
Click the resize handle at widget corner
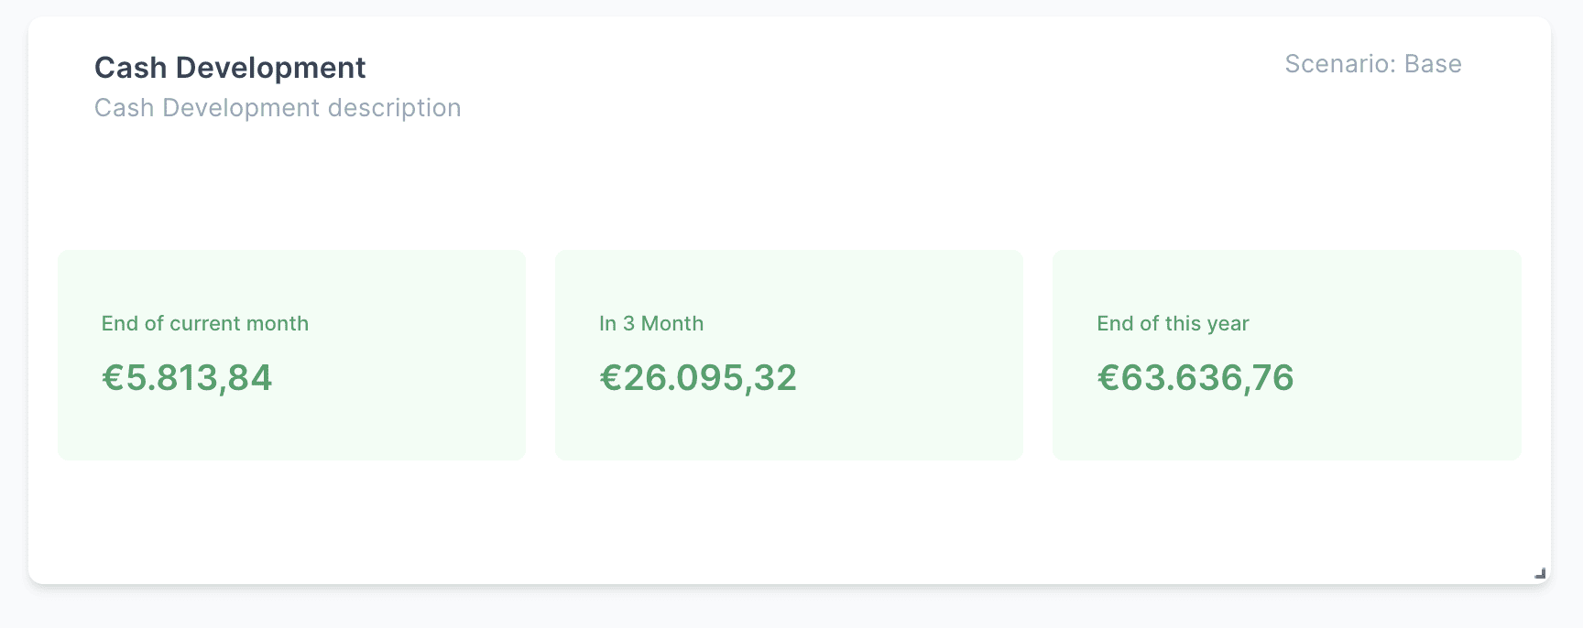click(1540, 574)
